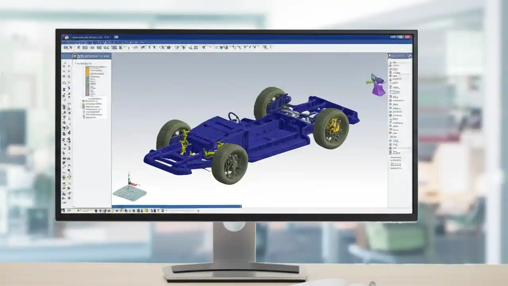This screenshot has width=508, height=286.
Task: Click the document tab above the tree panel
Action: pos(91,56)
